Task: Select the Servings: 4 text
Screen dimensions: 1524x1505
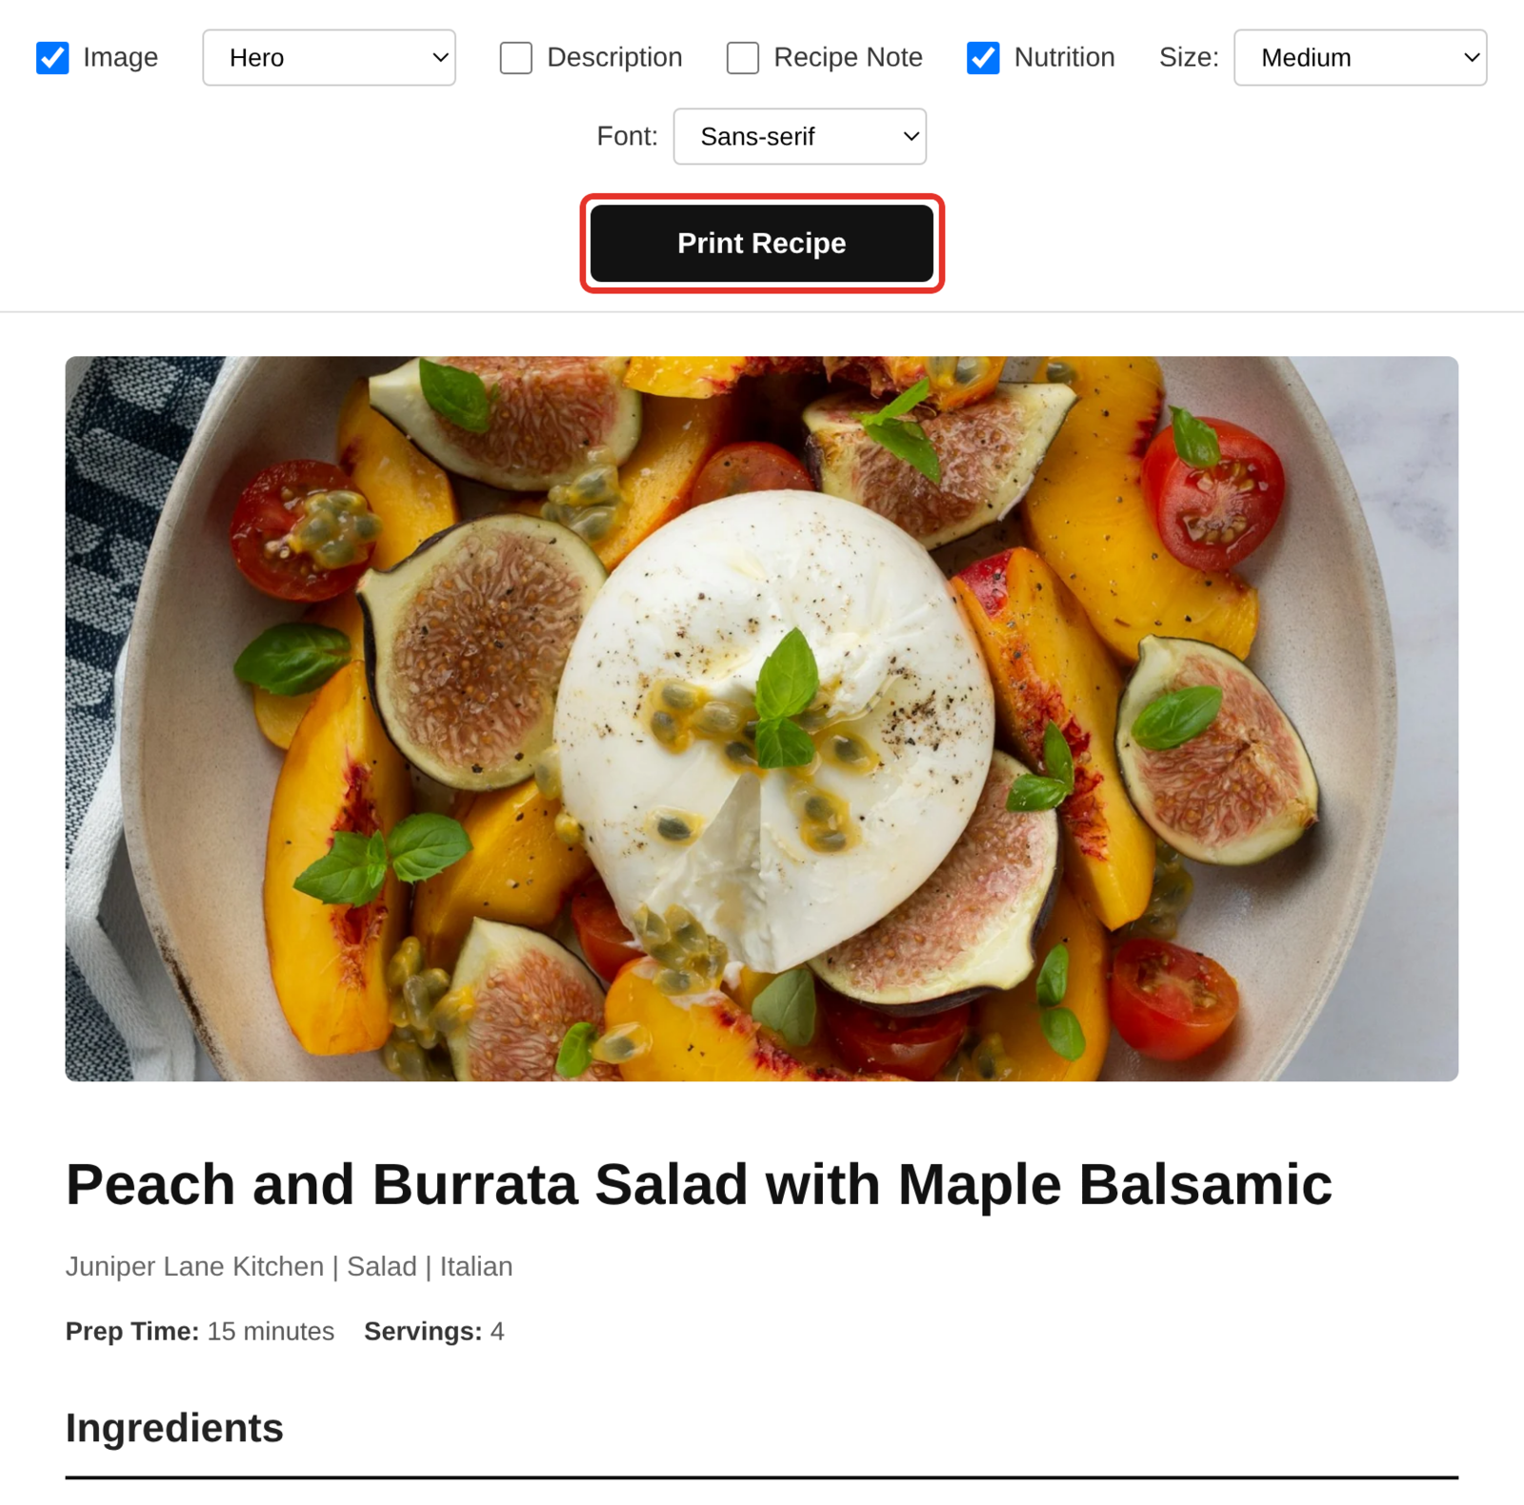Action: click(434, 1331)
